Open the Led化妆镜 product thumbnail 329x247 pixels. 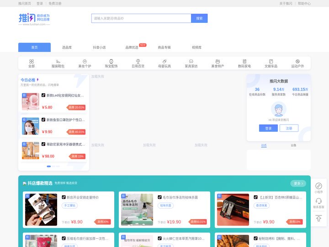(x=31, y=102)
